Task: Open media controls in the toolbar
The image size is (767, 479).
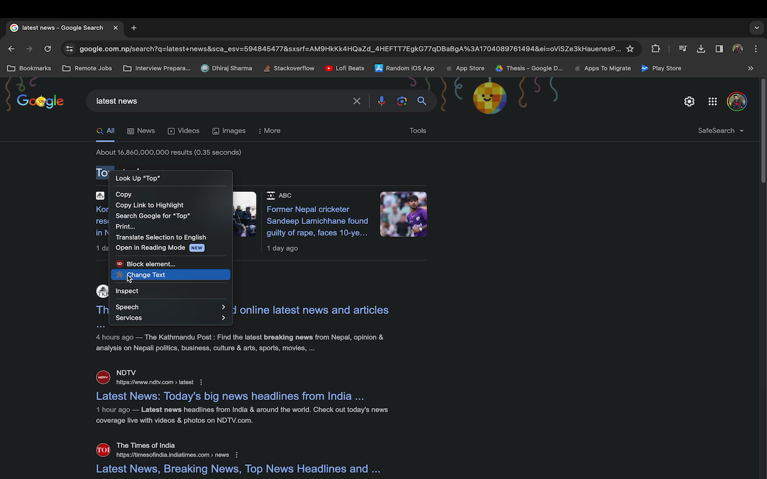Action: coord(683,48)
